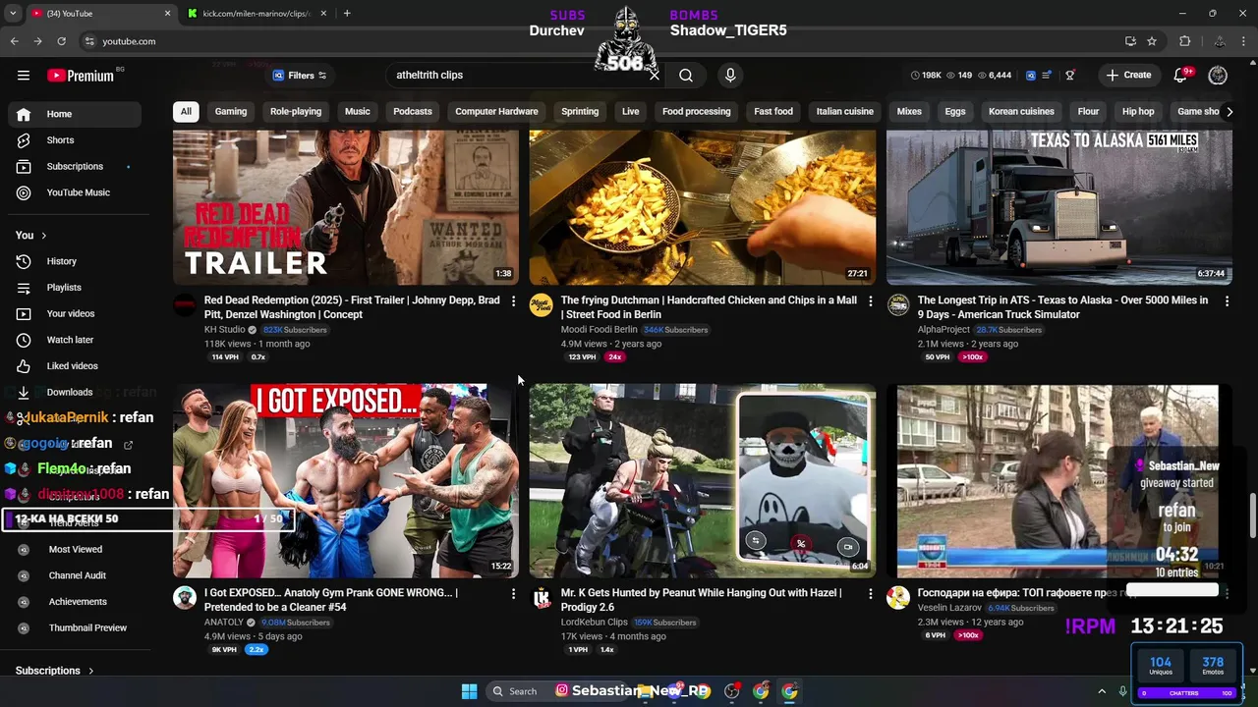Click the YouTube Premium logo
1258x707 pixels.
pos(81,76)
